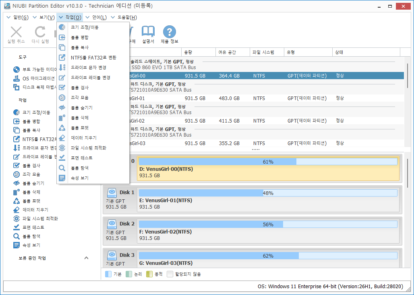Pick 표면 테스트 in the 작업 dropdown menu

point(93,158)
